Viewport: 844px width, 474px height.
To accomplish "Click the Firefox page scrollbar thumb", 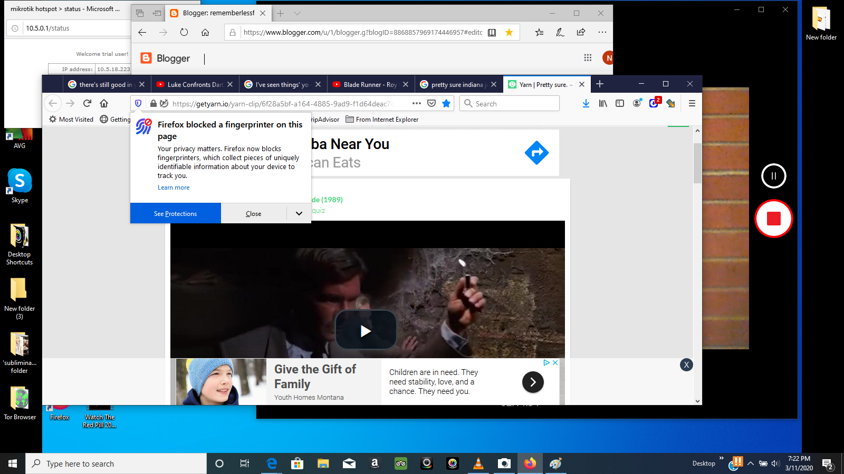I will click(697, 163).
